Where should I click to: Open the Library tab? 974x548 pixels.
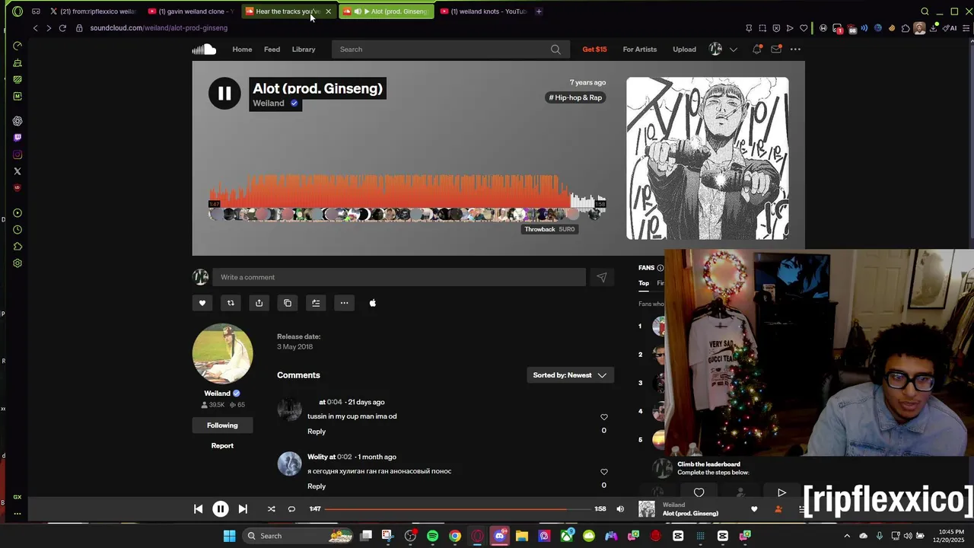click(304, 49)
